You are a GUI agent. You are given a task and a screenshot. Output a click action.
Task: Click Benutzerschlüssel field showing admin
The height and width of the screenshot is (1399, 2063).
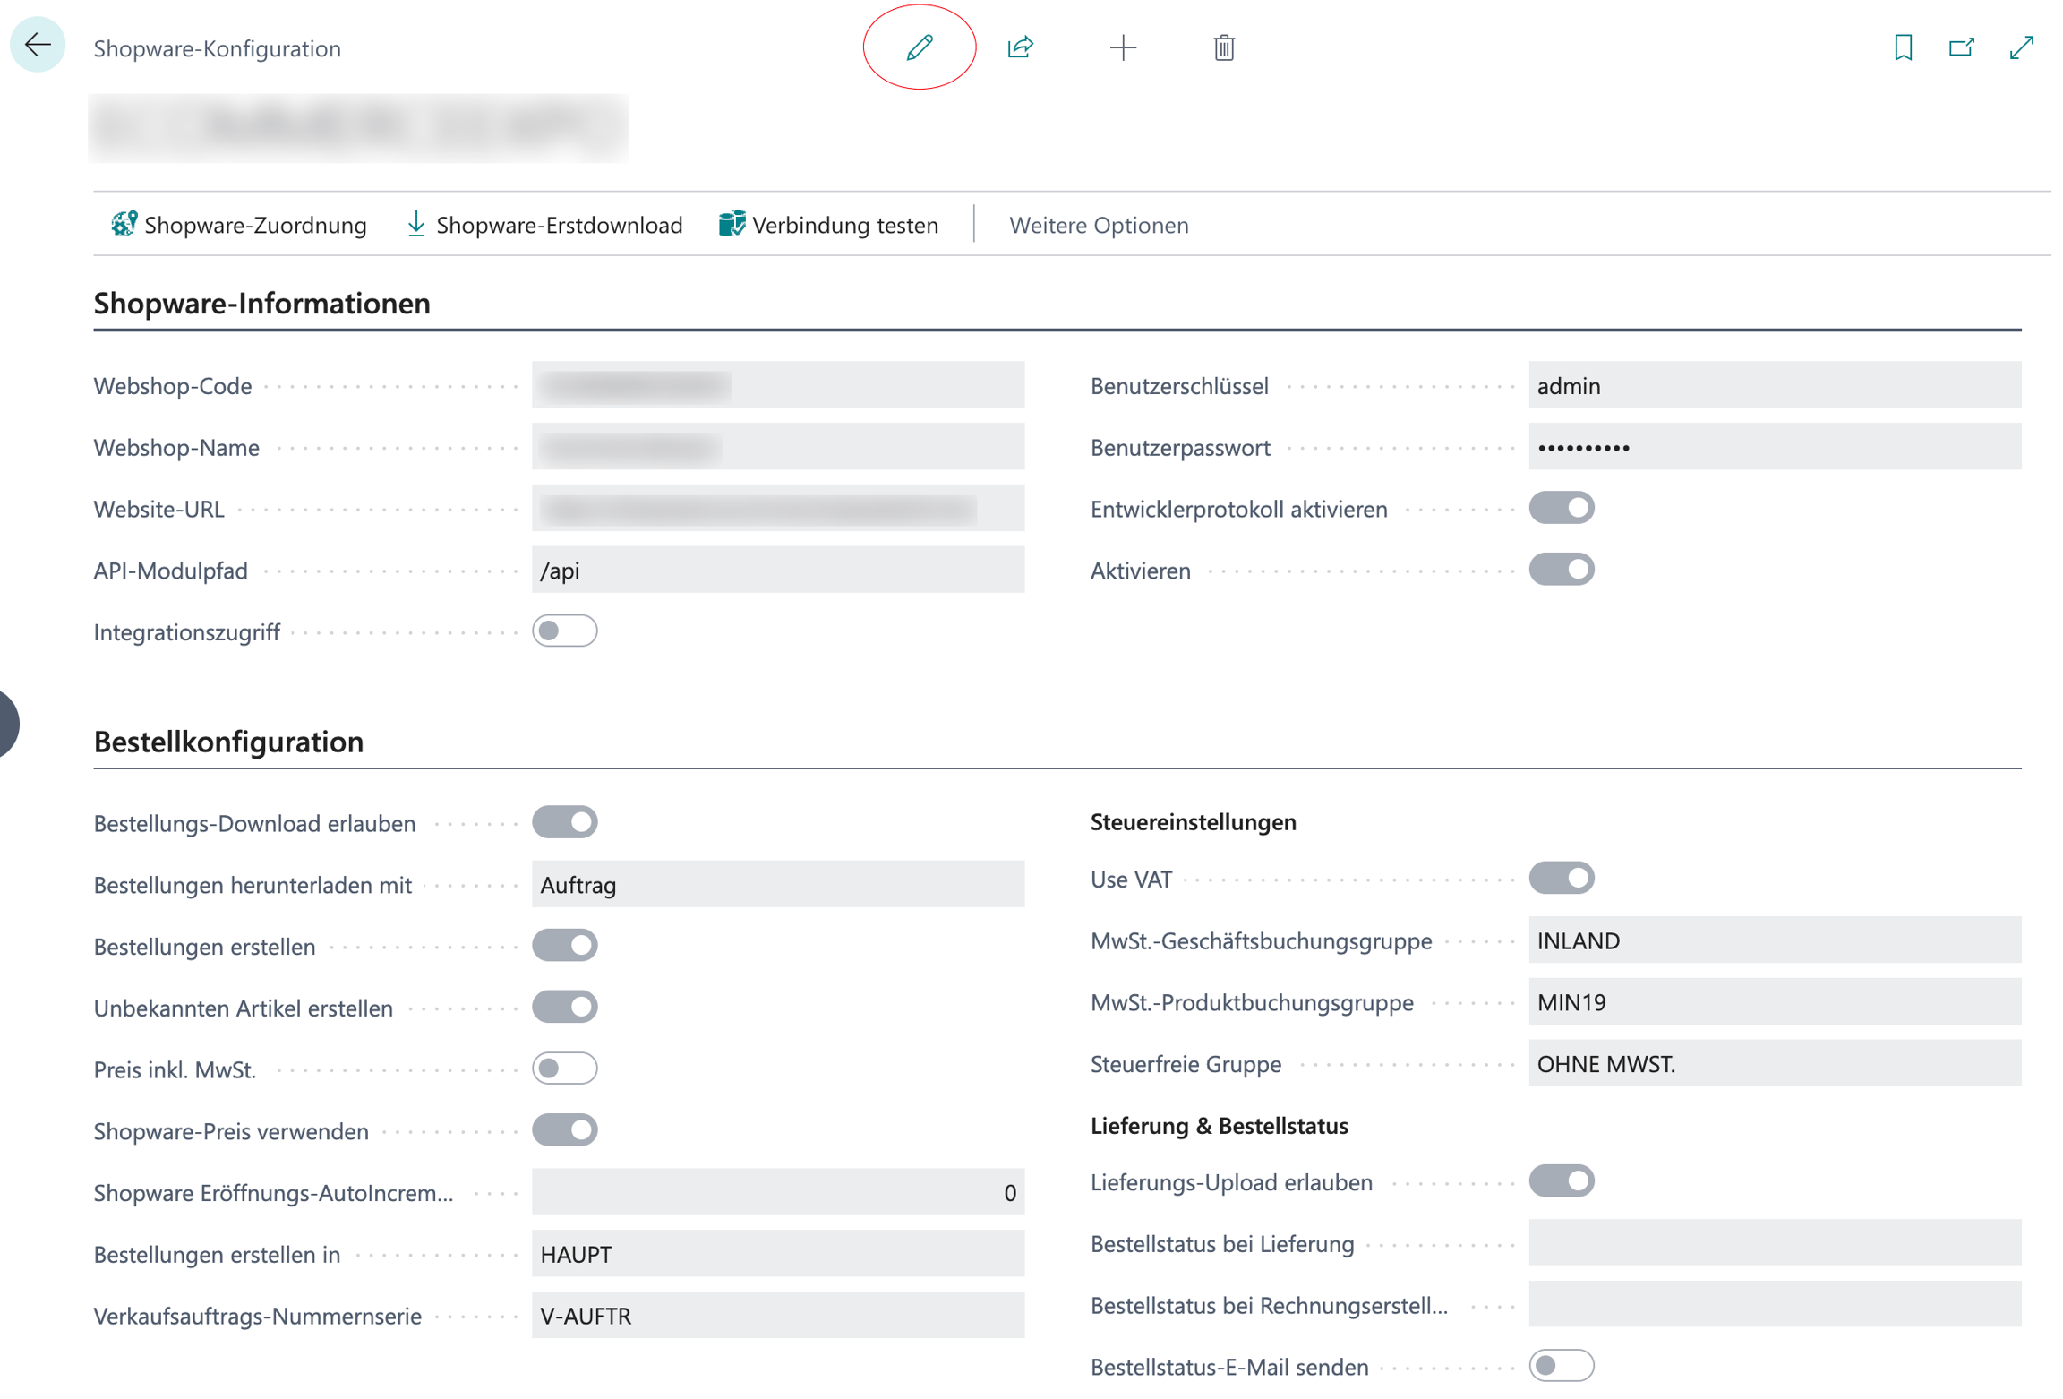(1774, 385)
